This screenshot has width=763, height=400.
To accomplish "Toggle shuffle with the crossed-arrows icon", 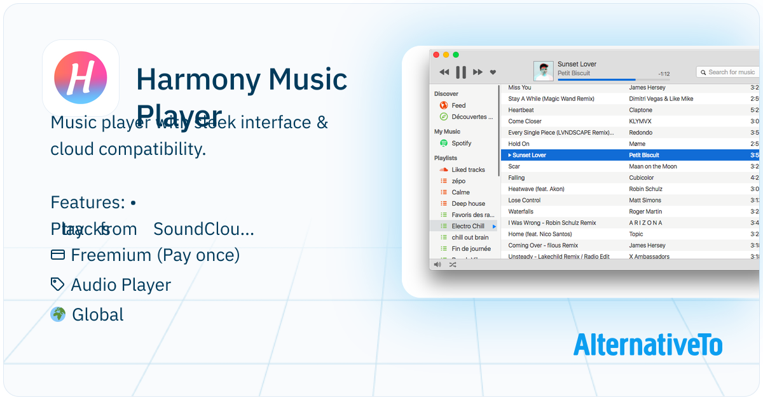I will tap(452, 264).
